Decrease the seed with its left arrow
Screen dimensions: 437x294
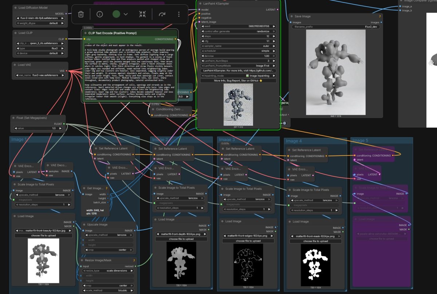pyautogui.click(x=203, y=26)
